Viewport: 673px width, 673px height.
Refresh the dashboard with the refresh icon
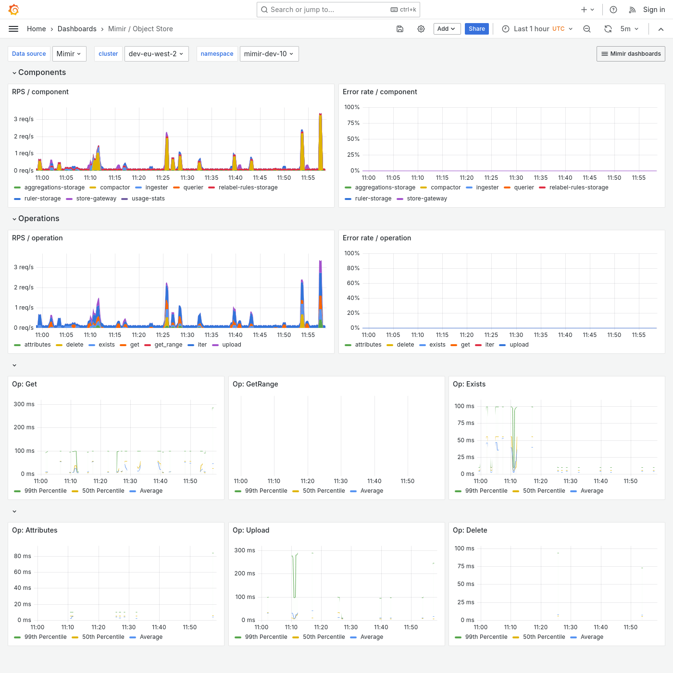[x=608, y=29]
